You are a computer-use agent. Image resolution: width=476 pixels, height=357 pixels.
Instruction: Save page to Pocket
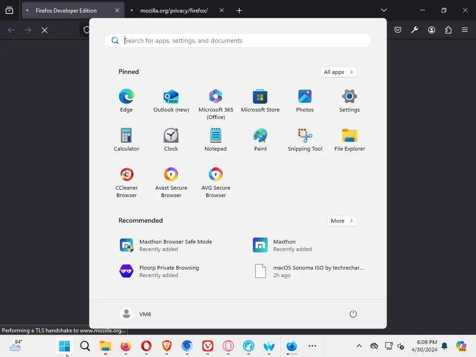[x=398, y=30]
